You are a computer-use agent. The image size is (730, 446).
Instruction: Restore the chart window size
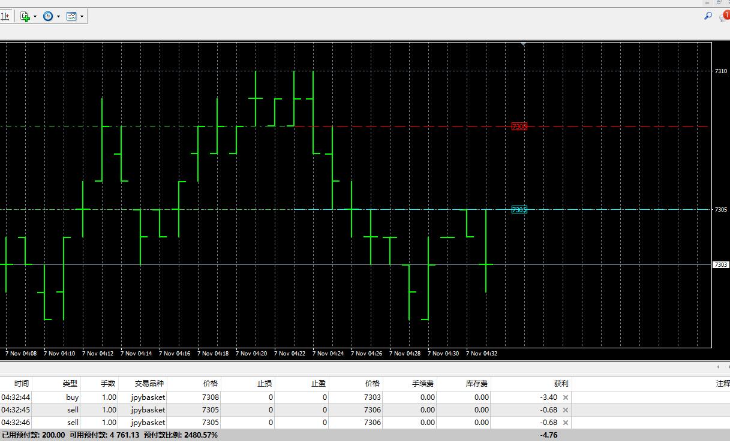(719, 2)
